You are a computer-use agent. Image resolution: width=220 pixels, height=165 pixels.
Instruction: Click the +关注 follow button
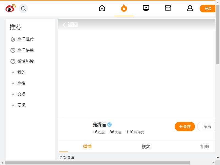(x=185, y=127)
